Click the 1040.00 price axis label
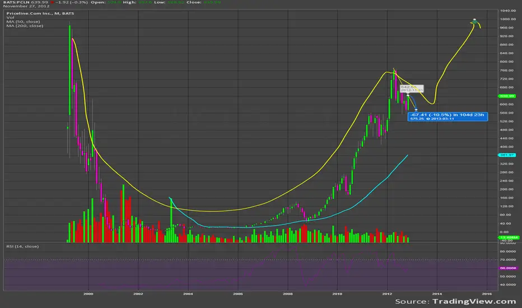522x308 pixels. click(507, 11)
